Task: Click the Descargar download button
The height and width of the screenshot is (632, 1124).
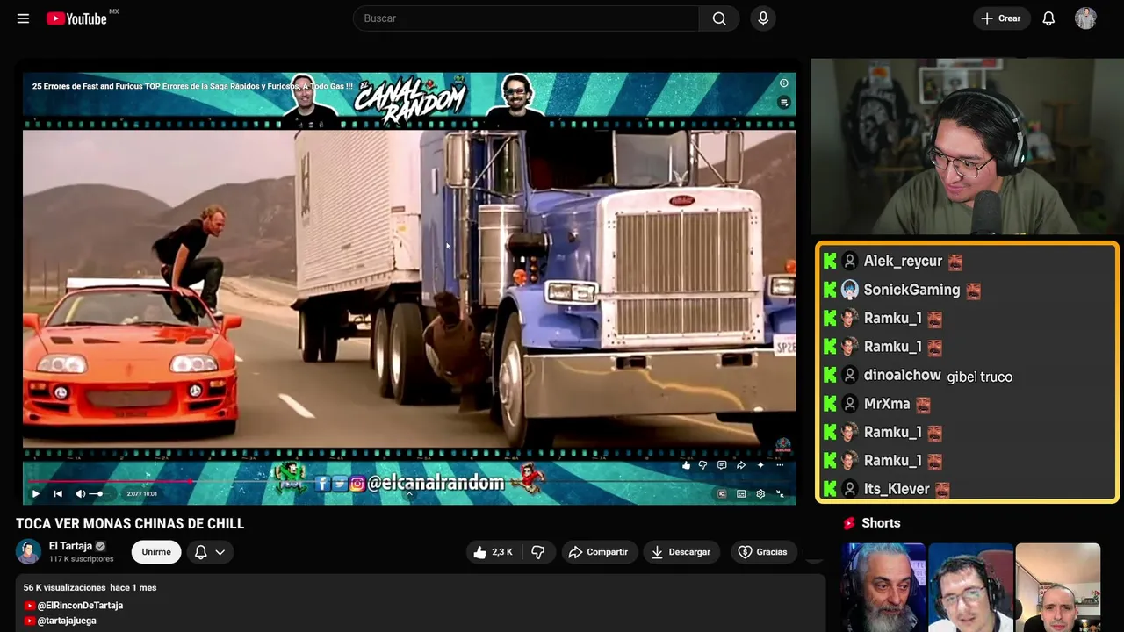Action: click(x=681, y=552)
